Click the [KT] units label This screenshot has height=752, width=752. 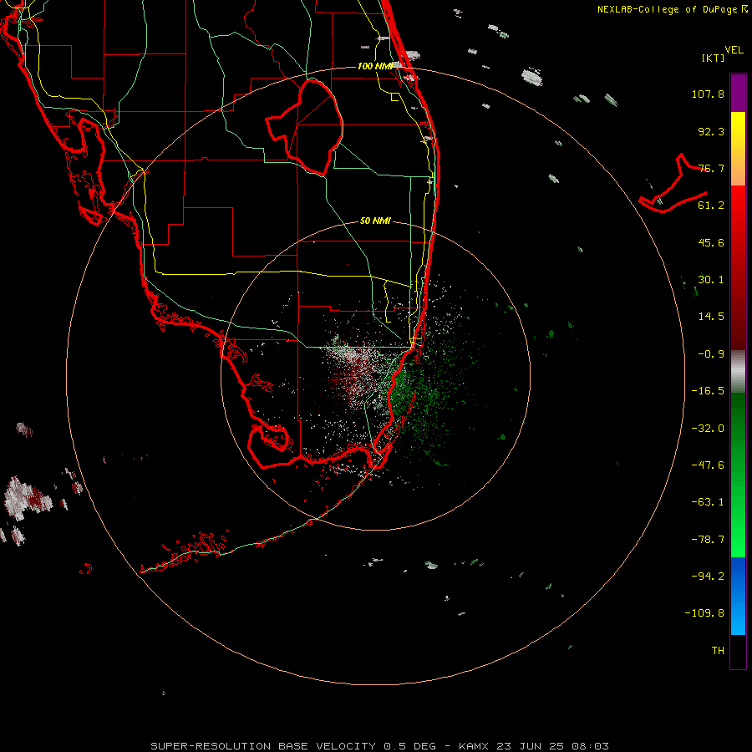pyautogui.click(x=714, y=58)
